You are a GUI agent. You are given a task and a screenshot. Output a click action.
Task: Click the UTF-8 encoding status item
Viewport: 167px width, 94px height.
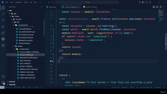coord(132,87)
